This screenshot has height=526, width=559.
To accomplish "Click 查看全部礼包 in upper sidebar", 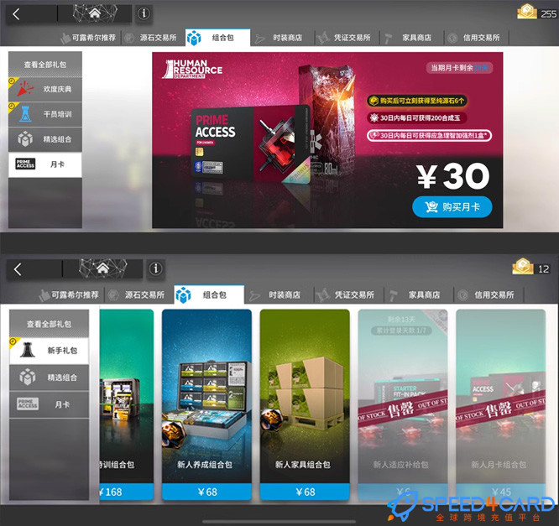I will [x=45, y=65].
